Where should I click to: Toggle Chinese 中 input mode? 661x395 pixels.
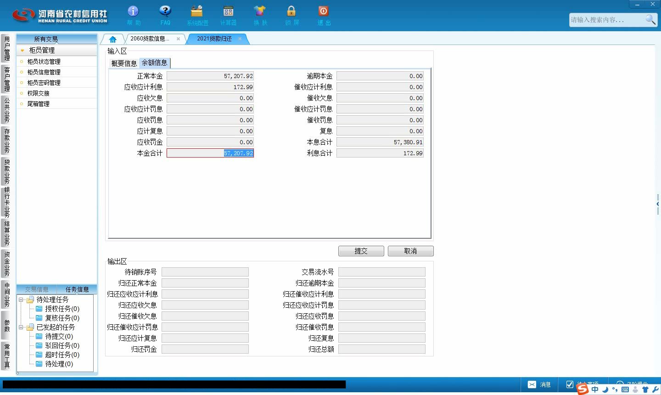(595, 389)
